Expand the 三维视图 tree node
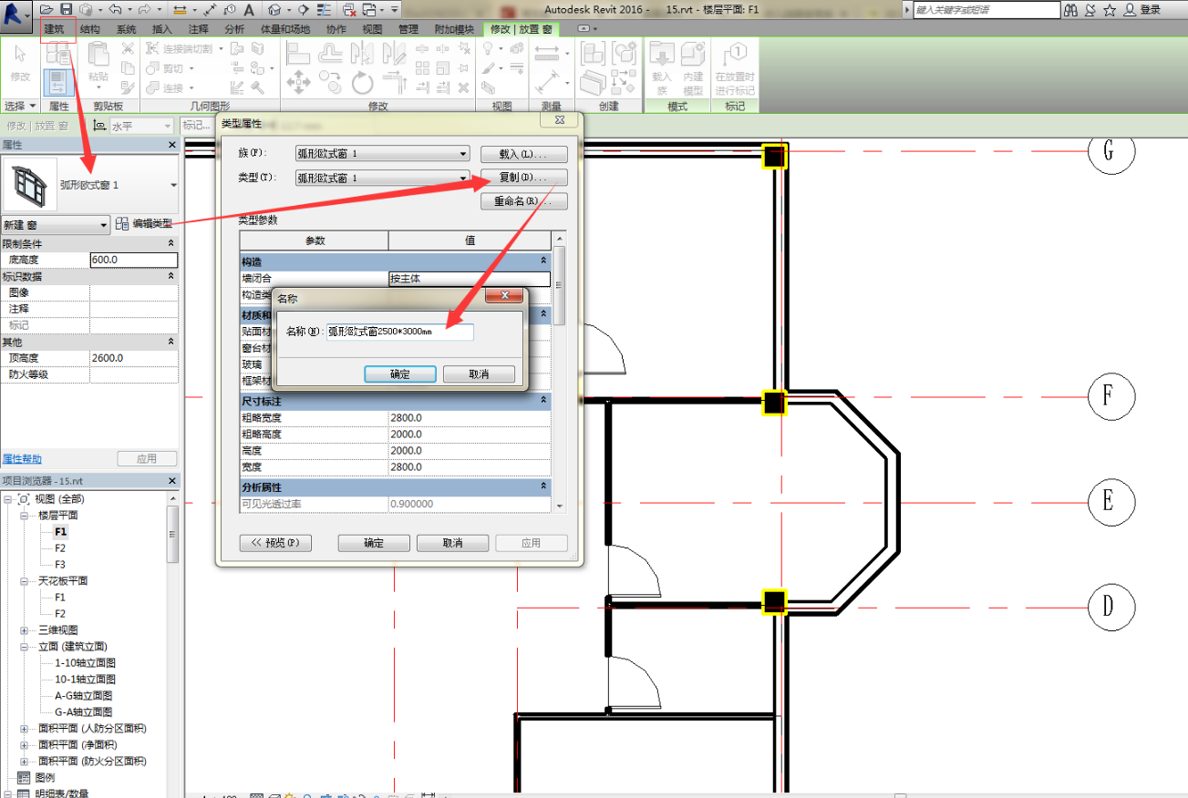This screenshot has height=798, width=1188. [x=25, y=629]
